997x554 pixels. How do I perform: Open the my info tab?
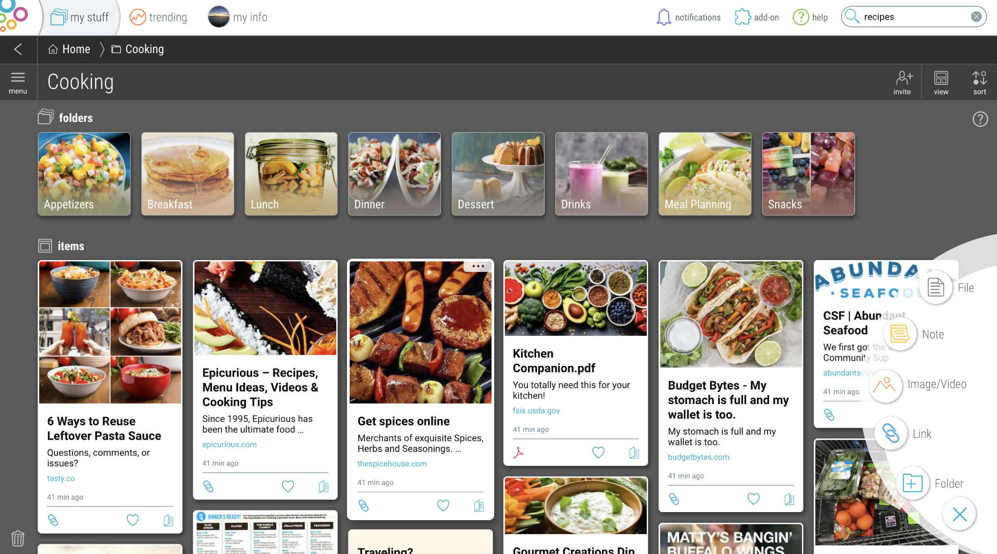pos(237,17)
